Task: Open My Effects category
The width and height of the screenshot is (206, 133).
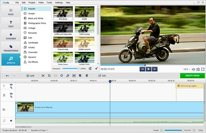Action: (36, 62)
